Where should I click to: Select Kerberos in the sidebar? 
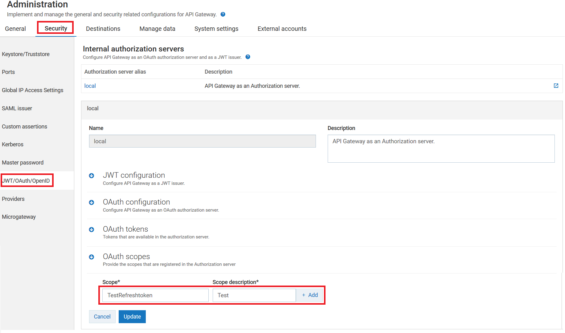[x=13, y=144]
